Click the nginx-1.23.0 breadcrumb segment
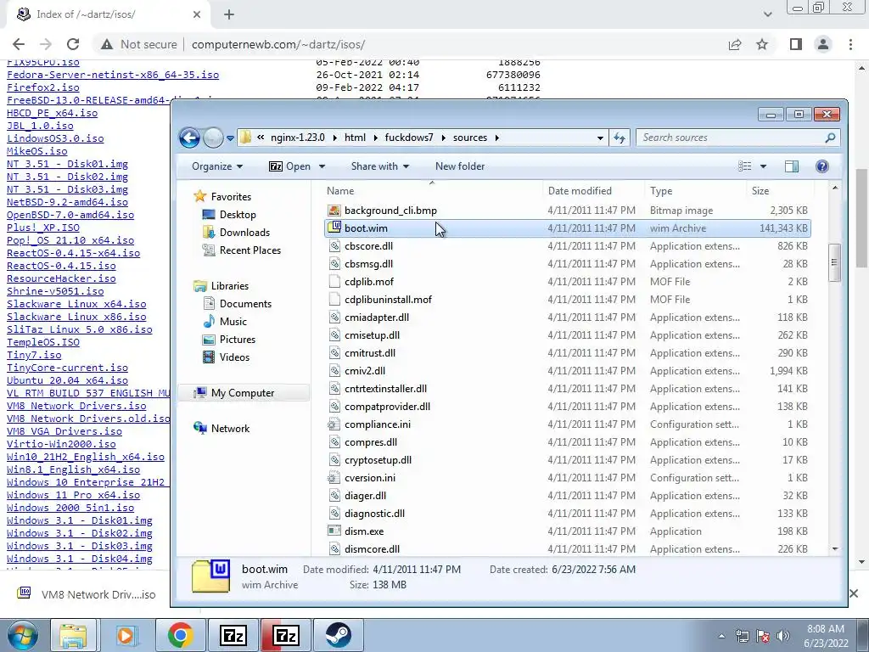The height and width of the screenshot is (652, 869). (x=298, y=138)
